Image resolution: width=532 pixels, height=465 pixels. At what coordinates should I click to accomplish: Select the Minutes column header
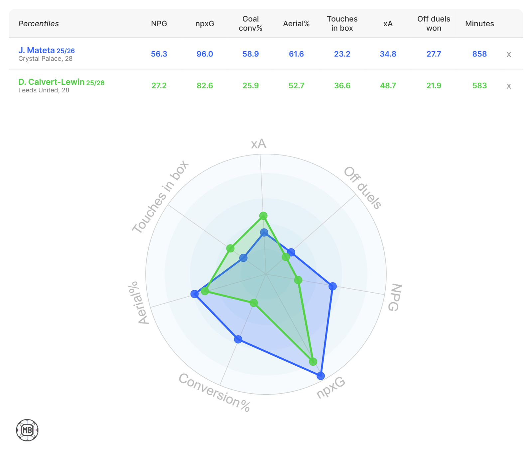pyautogui.click(x=479, y=24)
